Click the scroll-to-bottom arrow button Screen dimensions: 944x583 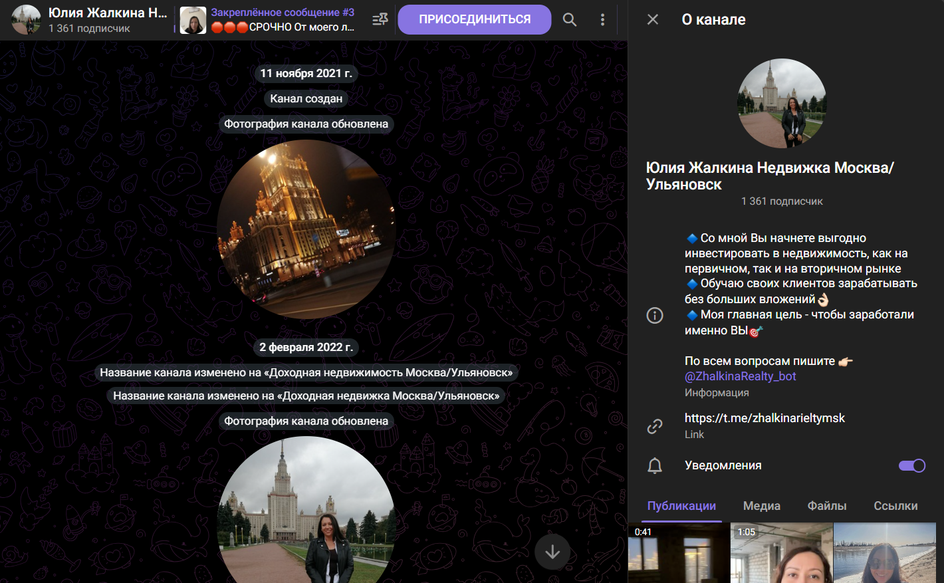(552, 552)
